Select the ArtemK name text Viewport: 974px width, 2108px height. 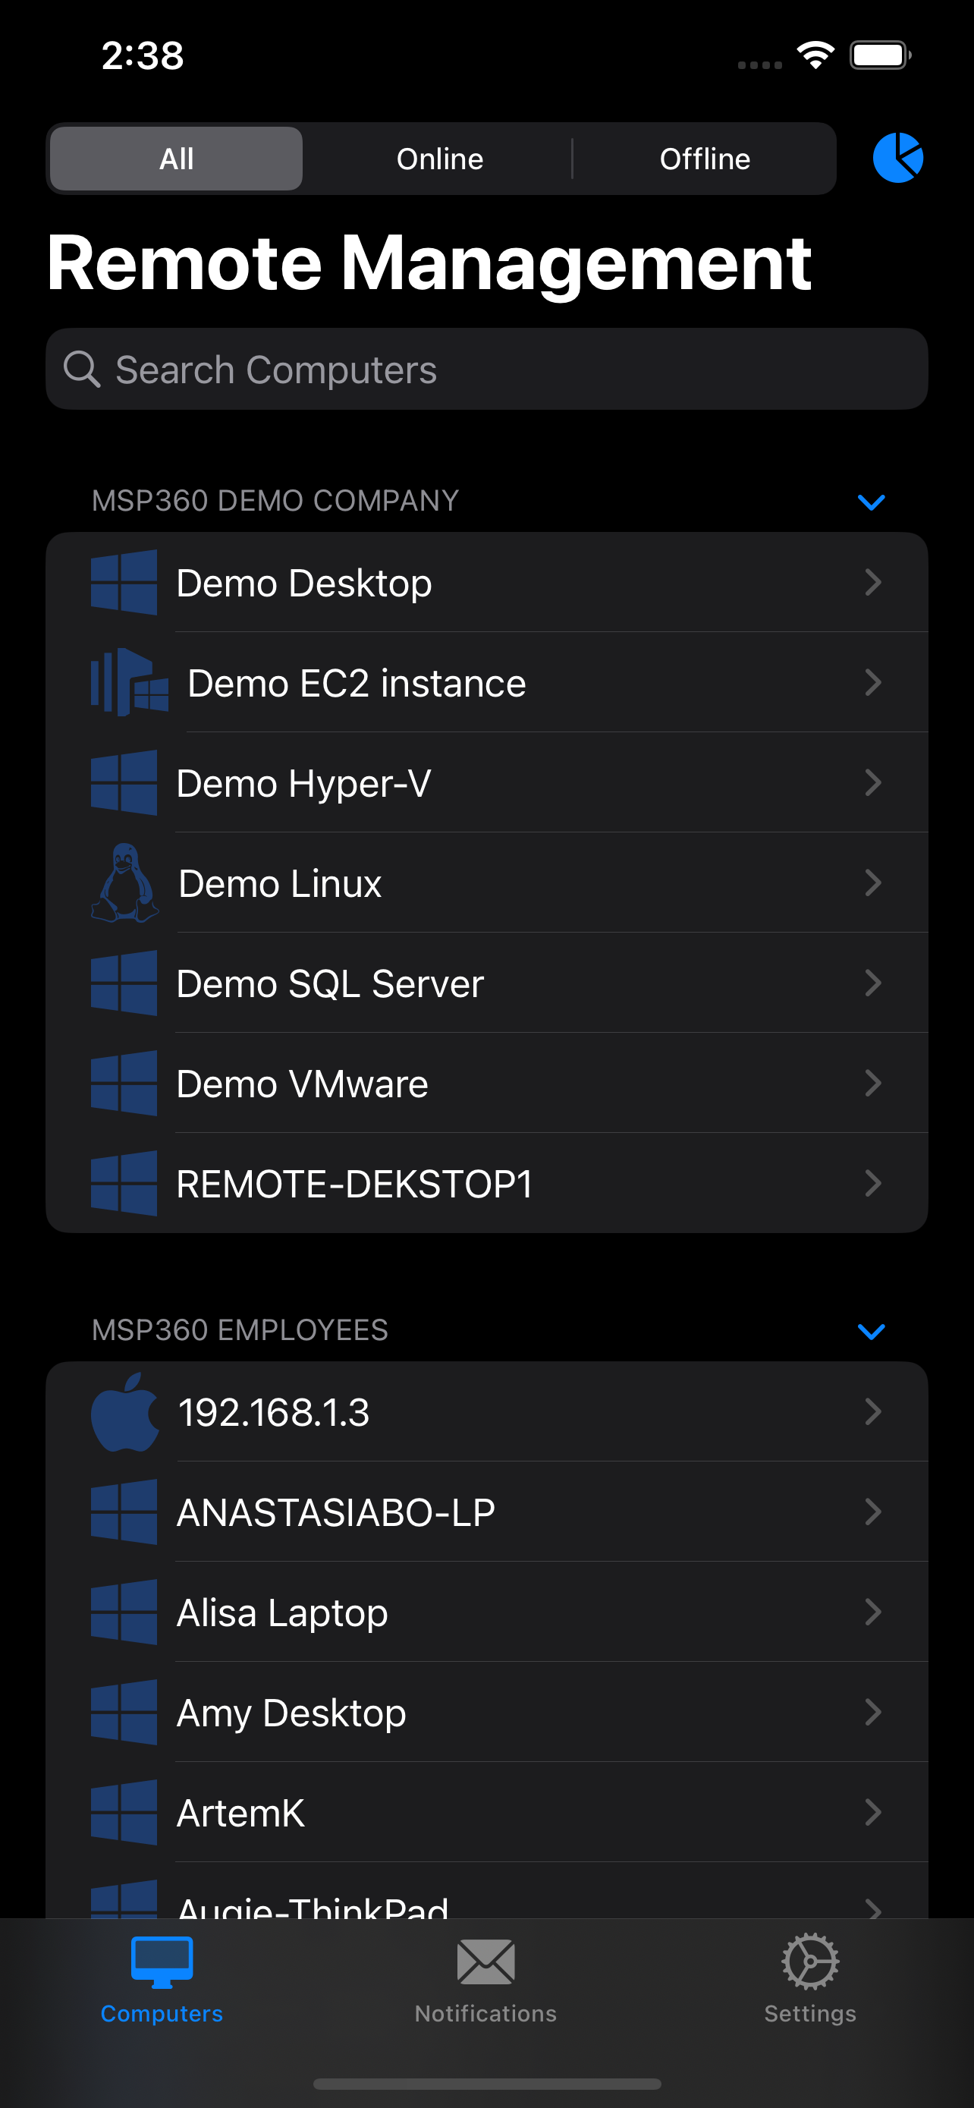point(241,1814)
